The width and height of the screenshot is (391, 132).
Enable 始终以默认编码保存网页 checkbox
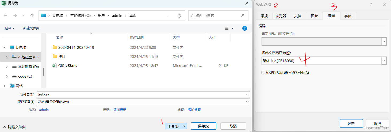tap(263, 73)
